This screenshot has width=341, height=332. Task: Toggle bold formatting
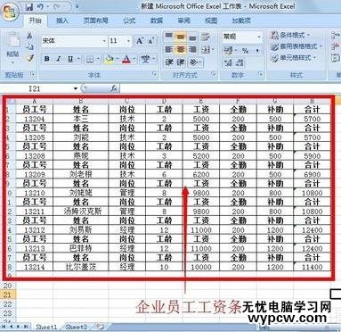46,59
